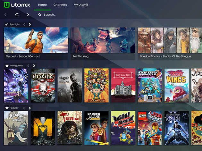Open the Rusty Lake Hotel cover
The width and height of the screenshot is (202, 151).
pos(123,86)
